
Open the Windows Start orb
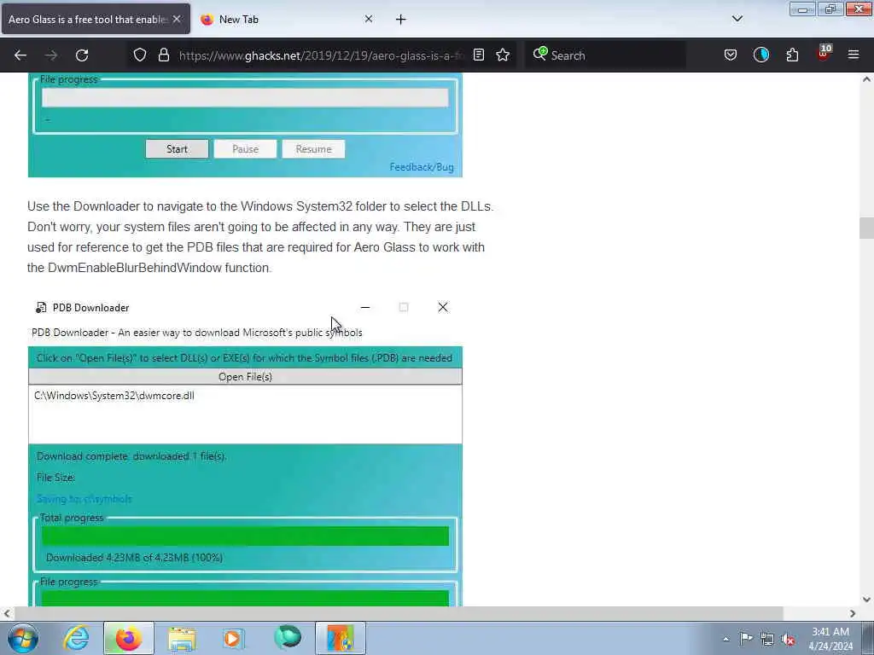coord(23,638)
